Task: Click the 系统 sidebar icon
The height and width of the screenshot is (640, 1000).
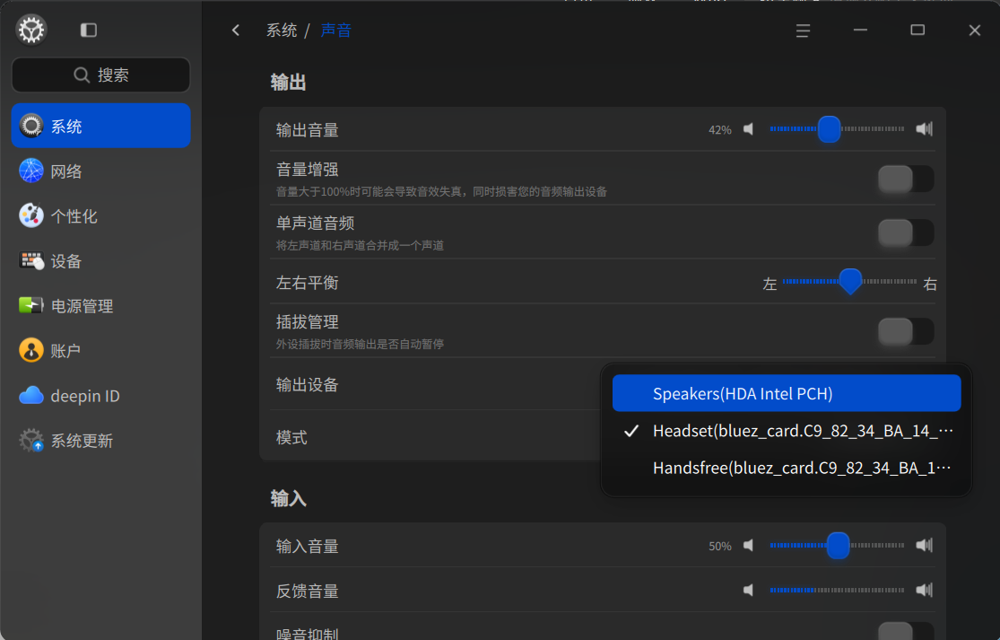Action: pyautogui.click(x=31, y=126)
